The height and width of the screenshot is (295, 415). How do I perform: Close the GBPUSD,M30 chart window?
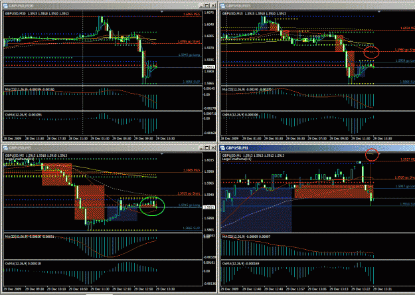coord(212,5)
